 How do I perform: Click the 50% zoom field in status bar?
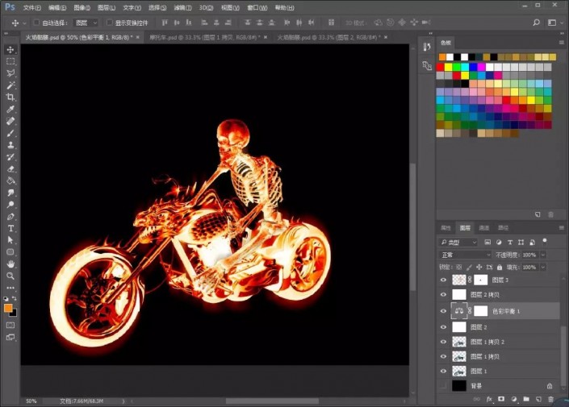(31, 401)
